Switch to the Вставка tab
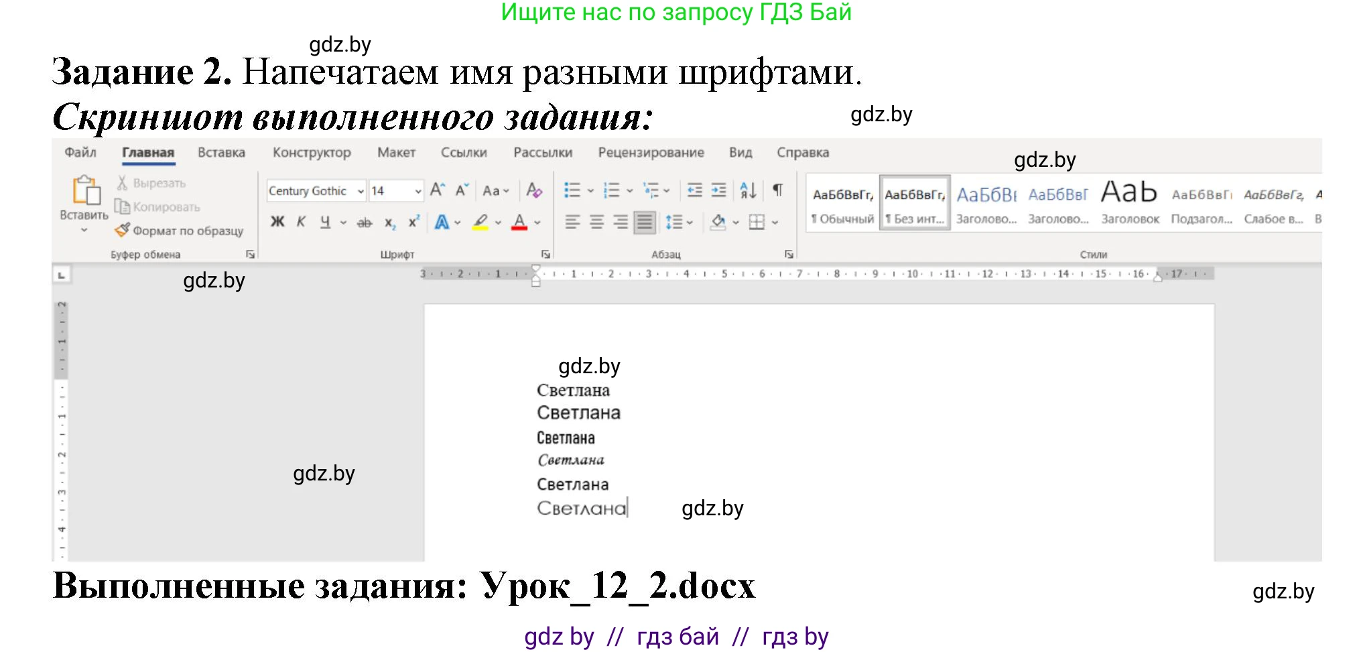The height and width of the screenshot is (652, 1355). click(221, 152)
